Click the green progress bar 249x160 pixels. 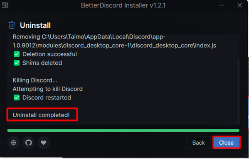coord(123,131)
